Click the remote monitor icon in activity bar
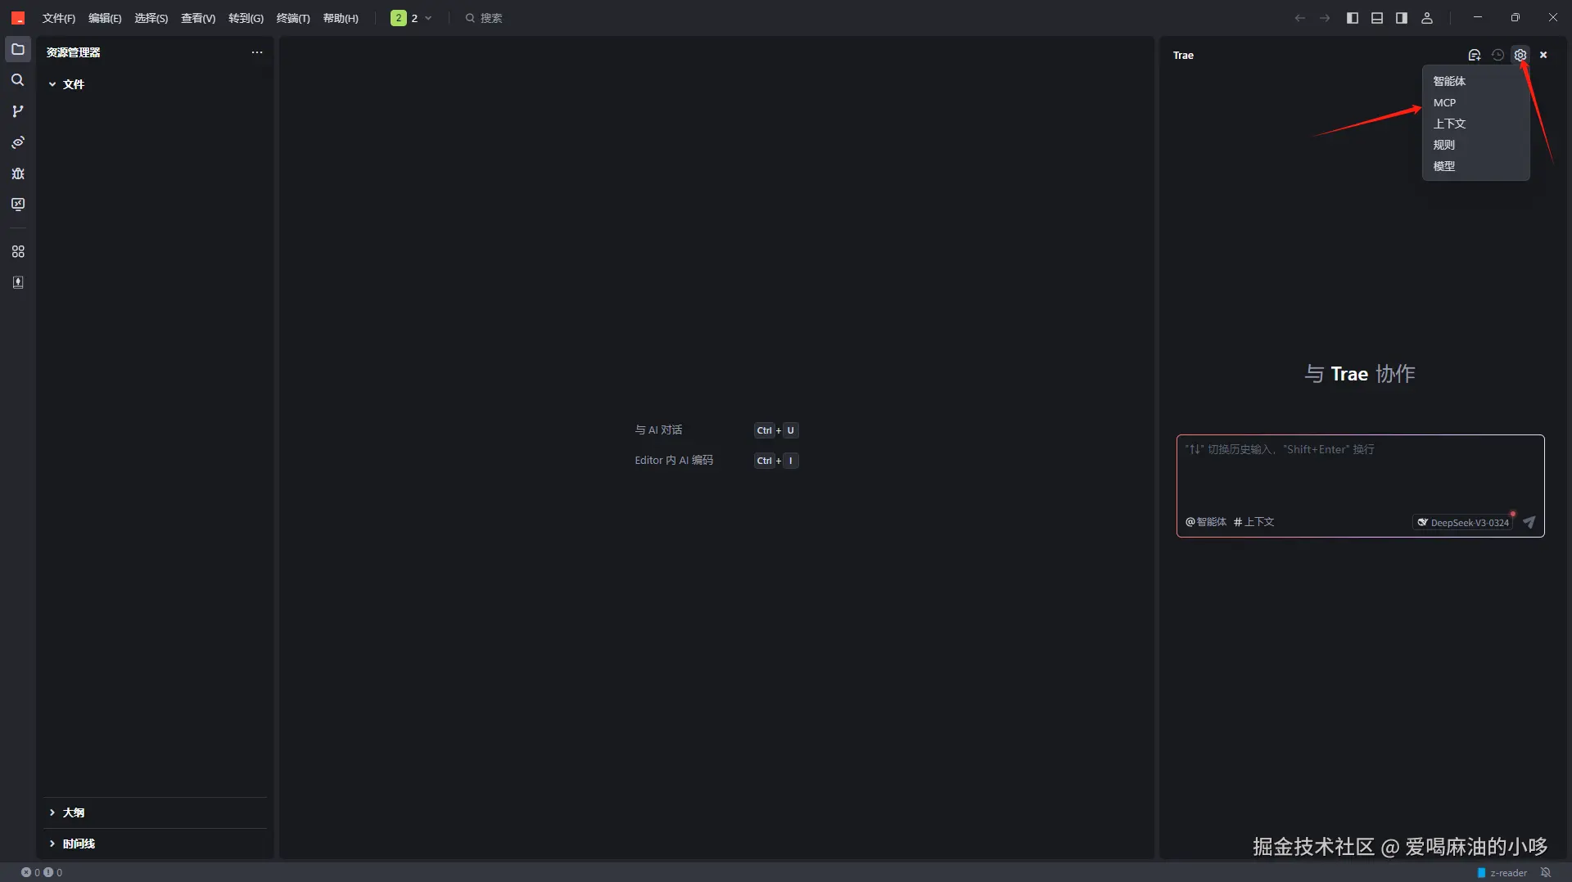1572x882 pixels. pyautogui.click(x=17, y=205)
